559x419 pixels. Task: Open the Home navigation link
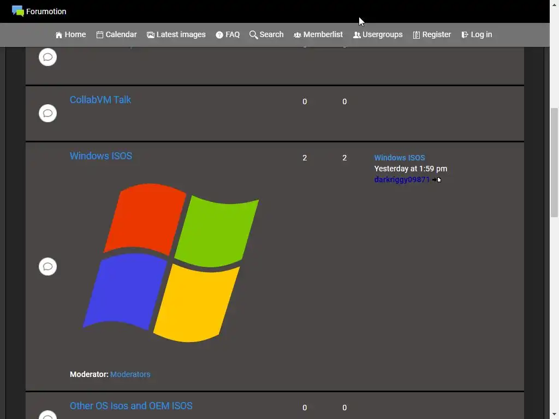70,34
